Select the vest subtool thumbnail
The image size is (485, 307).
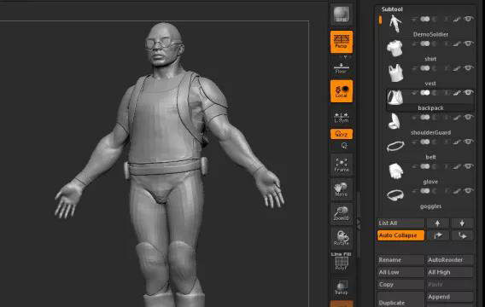(395, 72)
